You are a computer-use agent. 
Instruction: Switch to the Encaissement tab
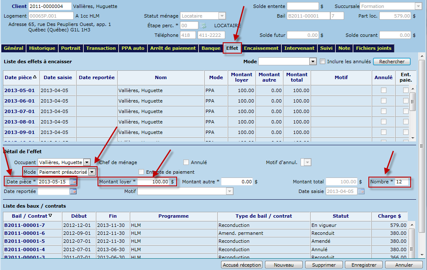point(261,48)
